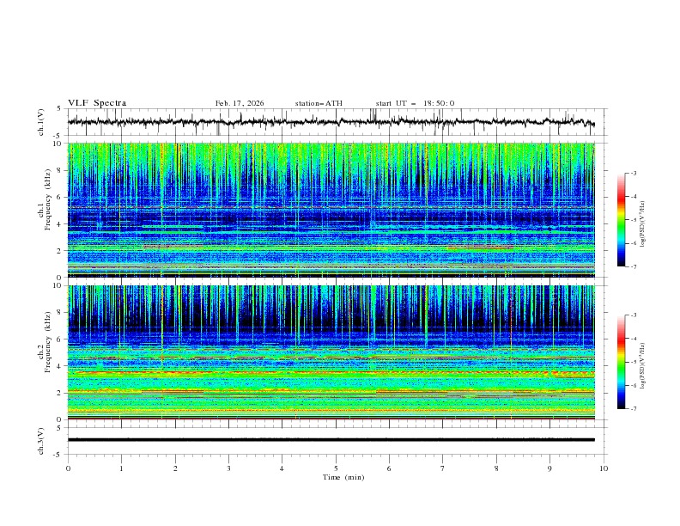
Task: Click the time axis tick label "9"
Action: (549, 468)
